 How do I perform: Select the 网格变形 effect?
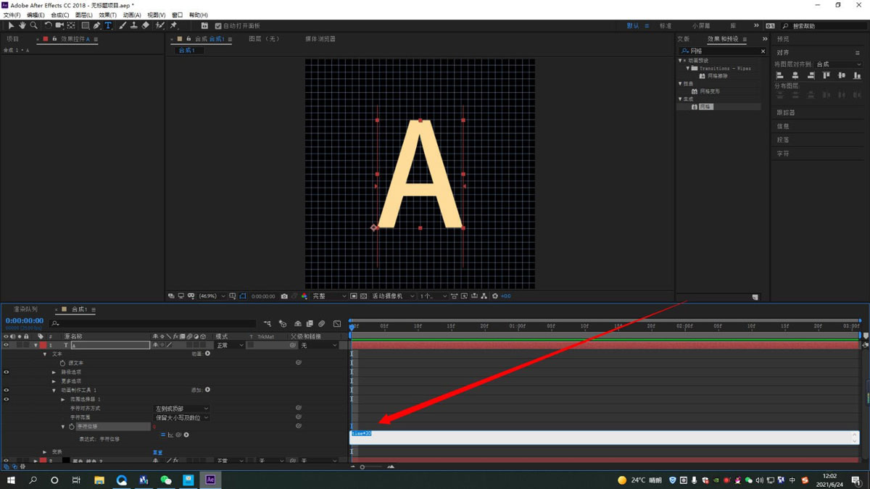pyautogui.click(x=709, y=91)
